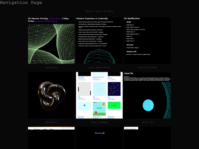Open the Writing link in My Interests

52,18
